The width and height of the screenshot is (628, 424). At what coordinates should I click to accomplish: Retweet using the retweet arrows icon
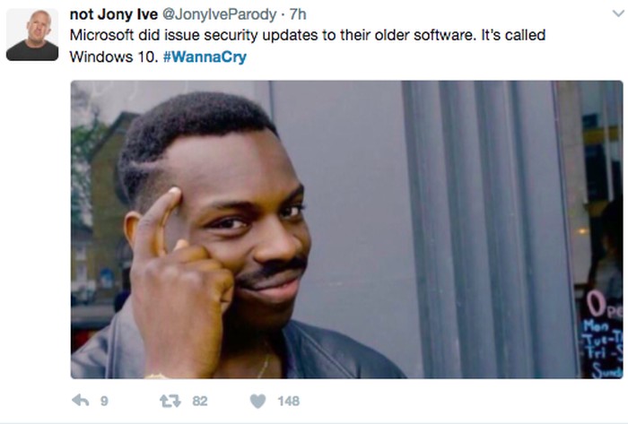170,401
